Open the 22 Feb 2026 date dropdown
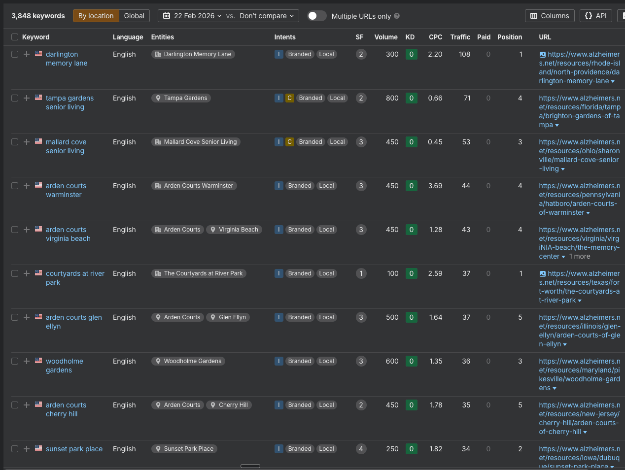Image resolution: width=625 pixels, height=470 pixels. (x=192, y=16)
